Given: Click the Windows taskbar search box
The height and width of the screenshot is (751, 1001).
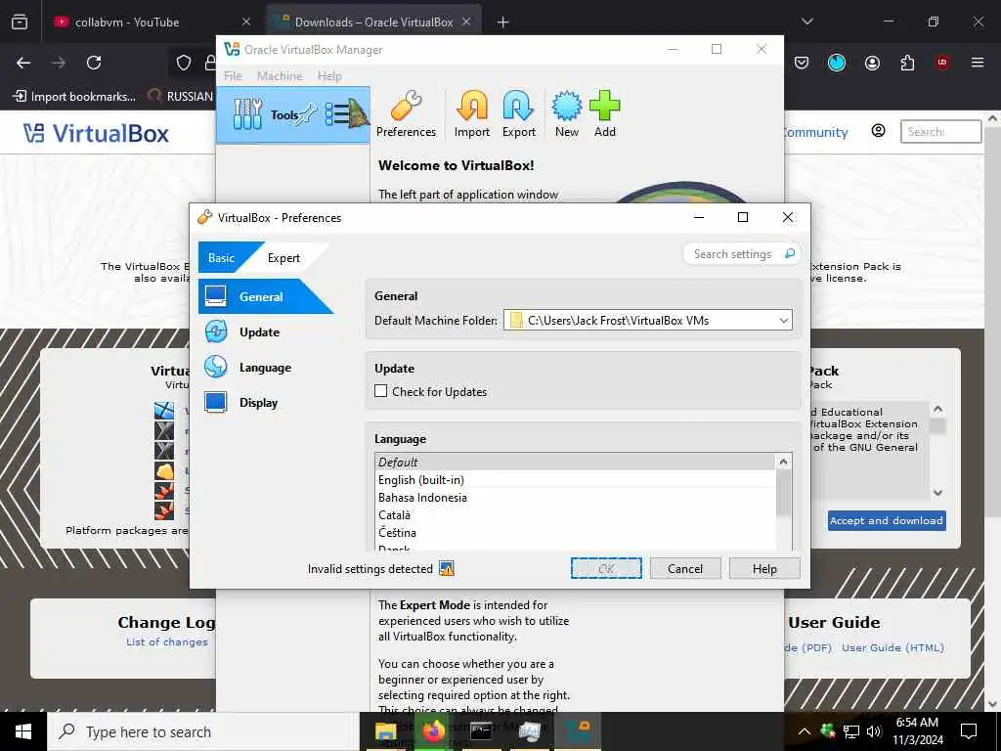Looking at the screenshot, I should click(203, 731).
